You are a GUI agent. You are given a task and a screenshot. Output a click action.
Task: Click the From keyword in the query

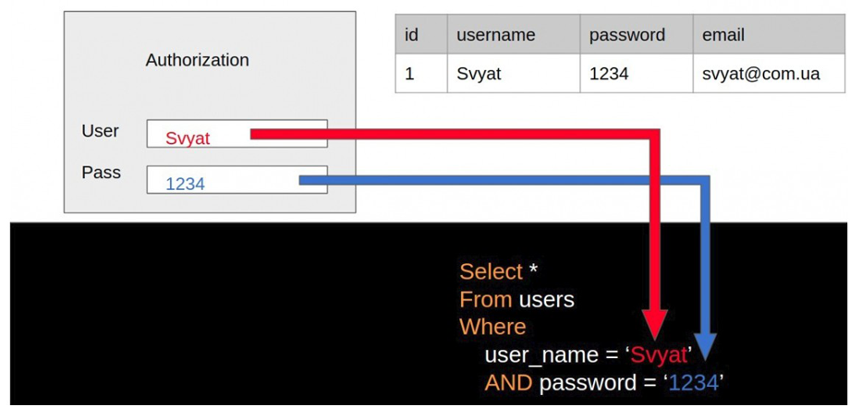point(486,299)
